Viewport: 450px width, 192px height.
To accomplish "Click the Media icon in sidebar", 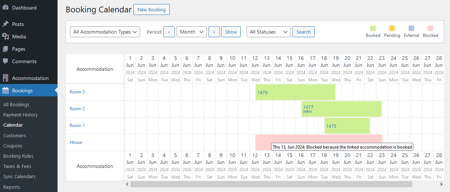I will click(5, 37).
